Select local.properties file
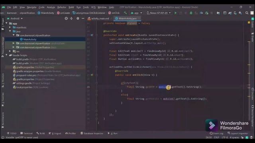The width and height of the screenshot is (255, 143). point(24,87)
